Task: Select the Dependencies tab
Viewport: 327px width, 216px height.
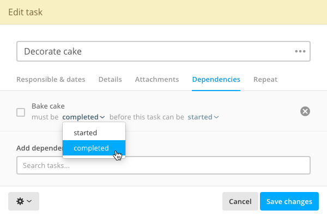Action: coord(216,80)
